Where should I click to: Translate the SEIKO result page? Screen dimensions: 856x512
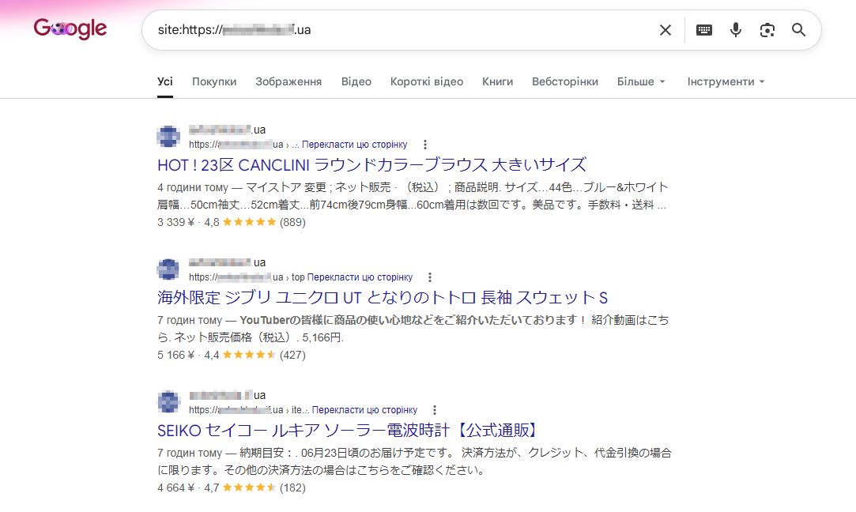tap(364, 410)
